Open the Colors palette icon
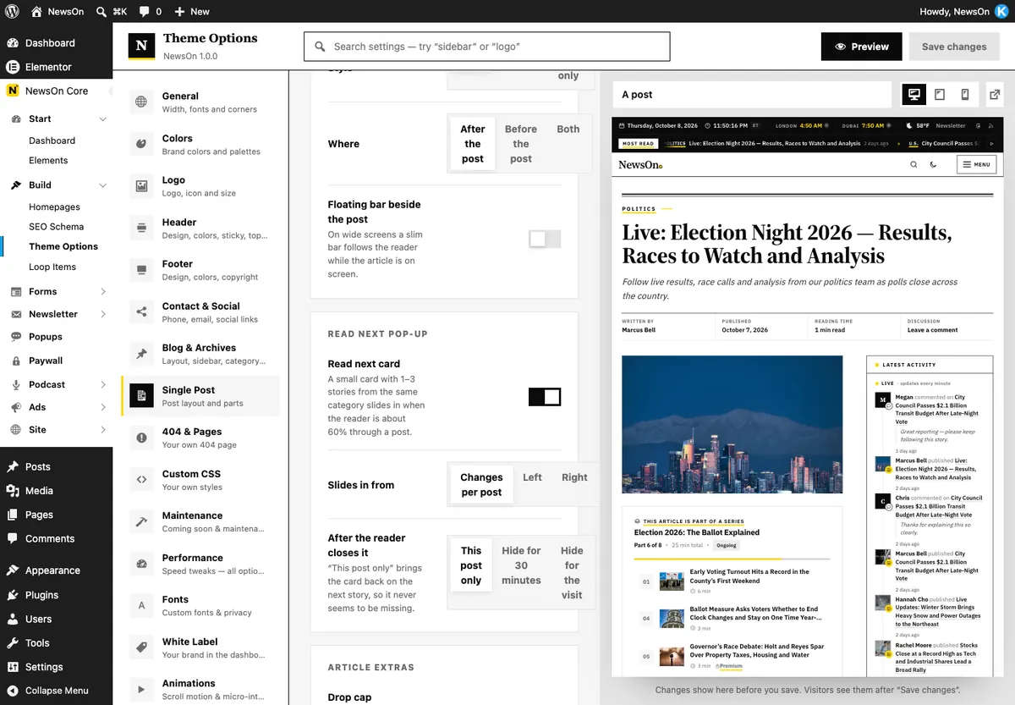 pyautogui.click(x=142, y=145)
